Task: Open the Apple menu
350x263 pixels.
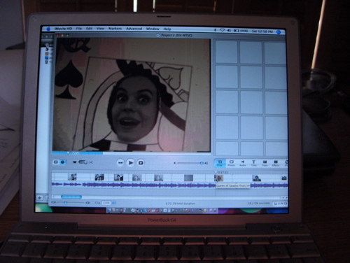Action: coord(48,29)
